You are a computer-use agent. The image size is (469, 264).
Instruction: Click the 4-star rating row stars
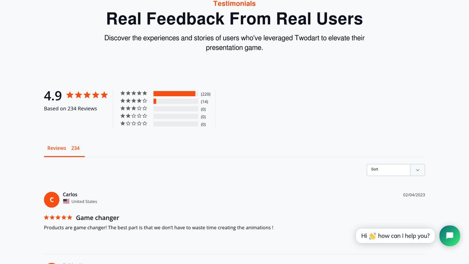click(x=134, y=101)
